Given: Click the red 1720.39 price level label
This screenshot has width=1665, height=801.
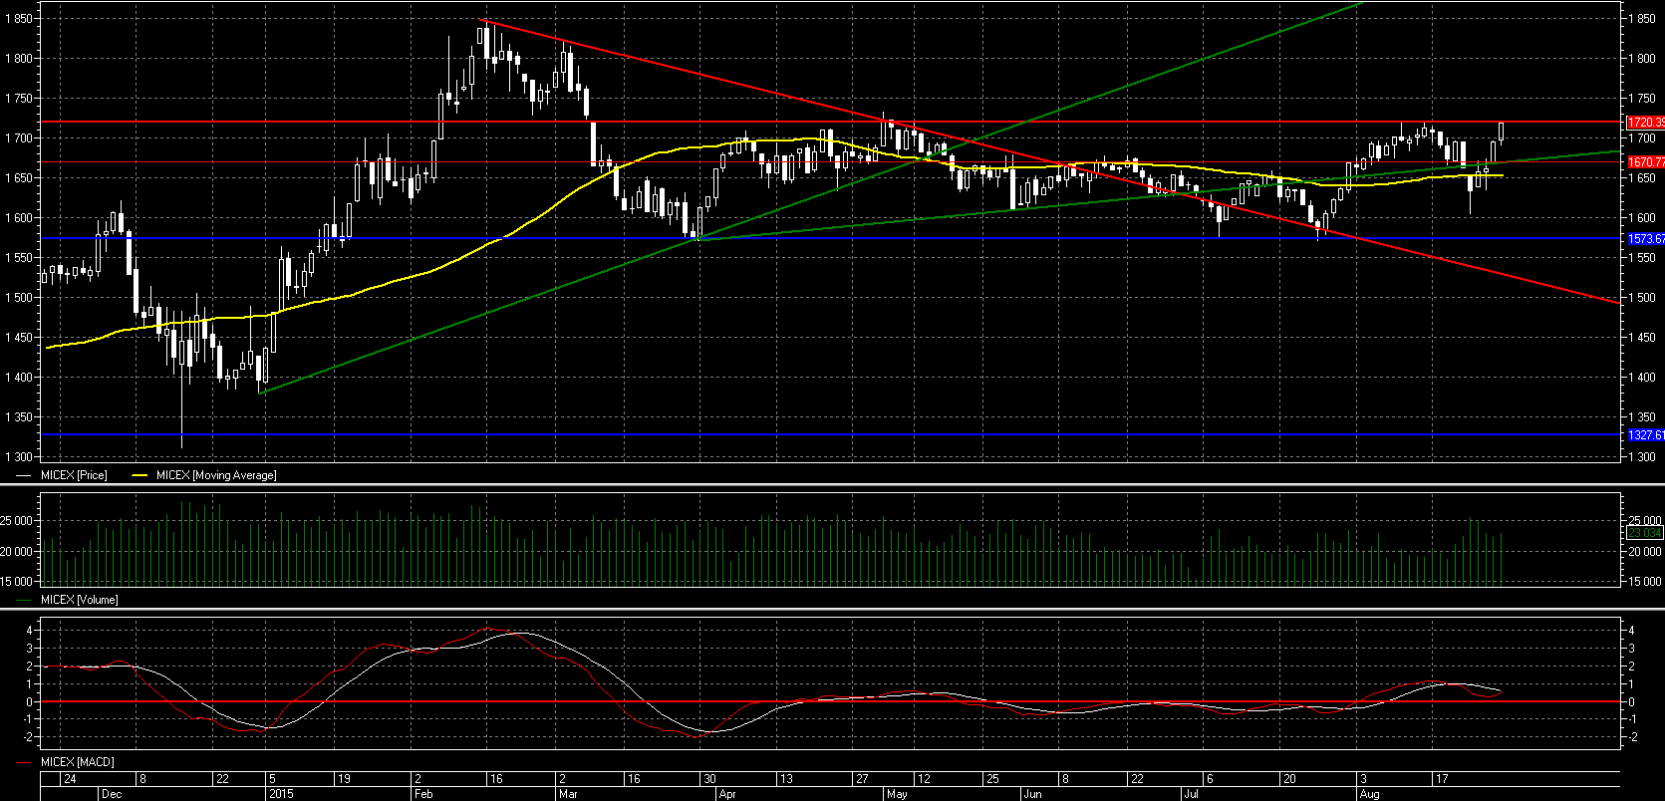Looking at the screenshot, I should click(1644, 123).
